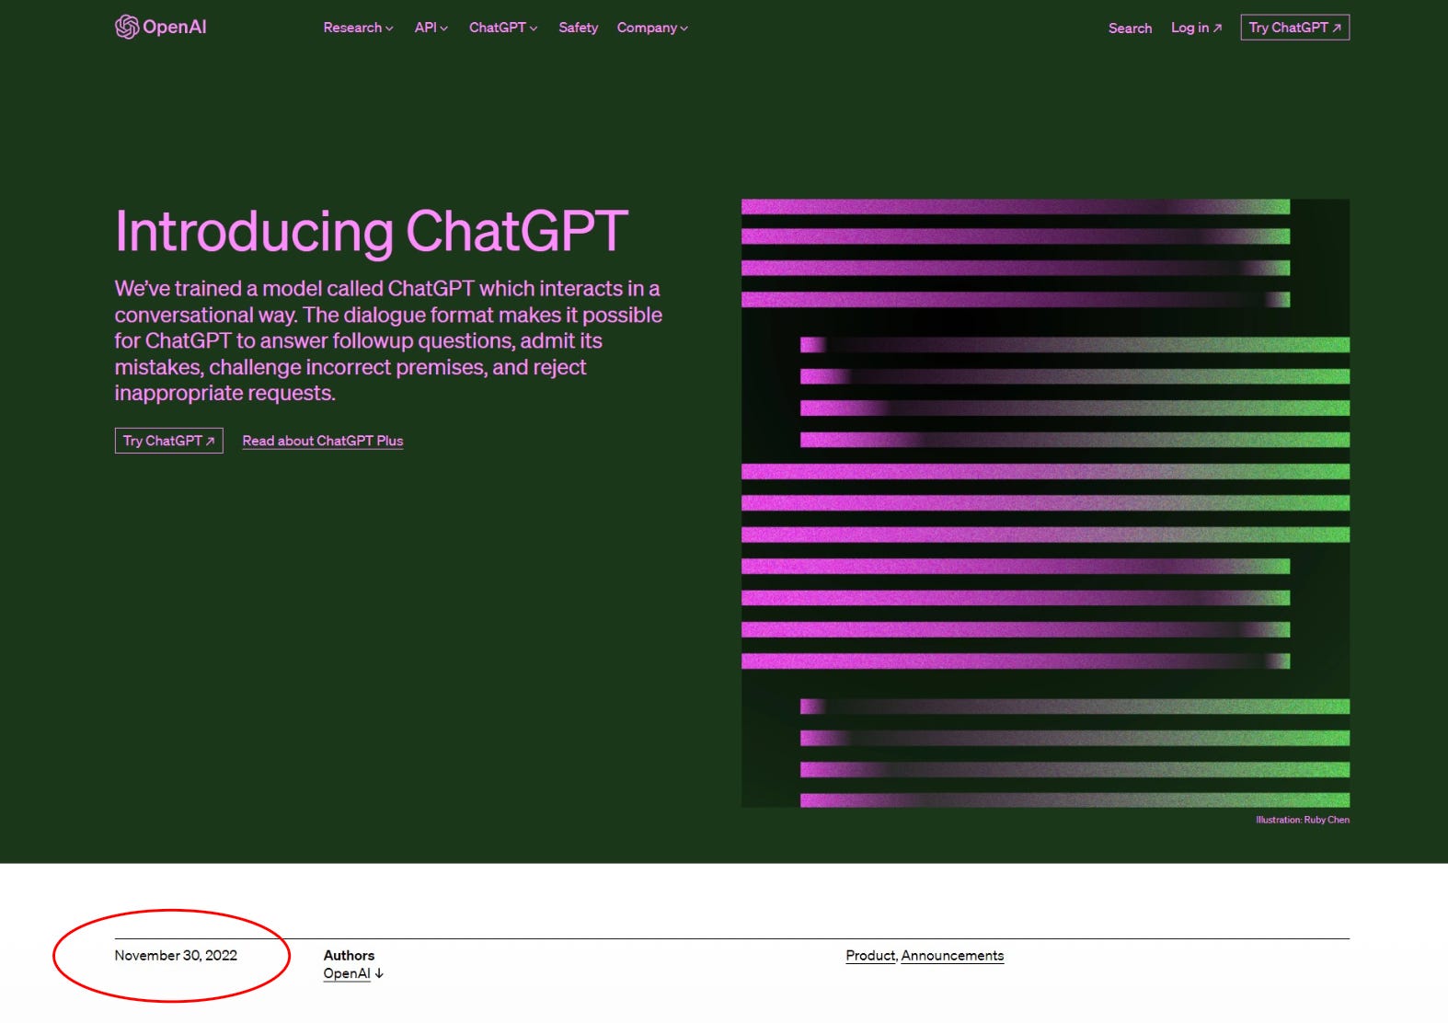1448x1023 pixels.
Task: Open the Read about ChatGPT Plus link
Action: [x=323, y=441]
